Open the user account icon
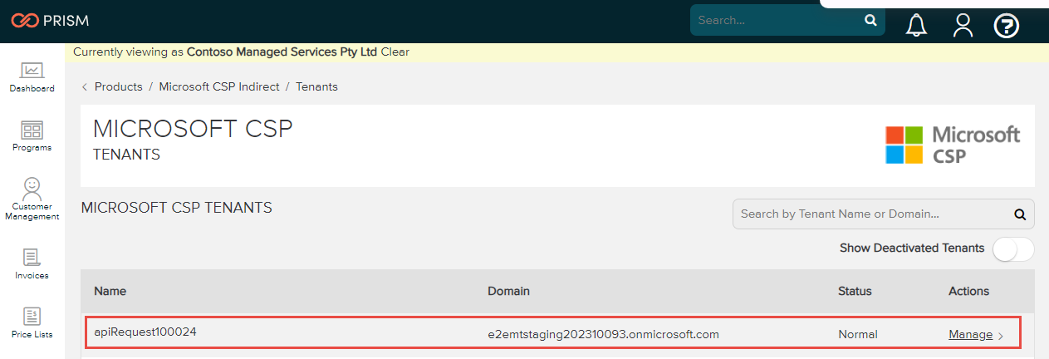 click(963, 26)
